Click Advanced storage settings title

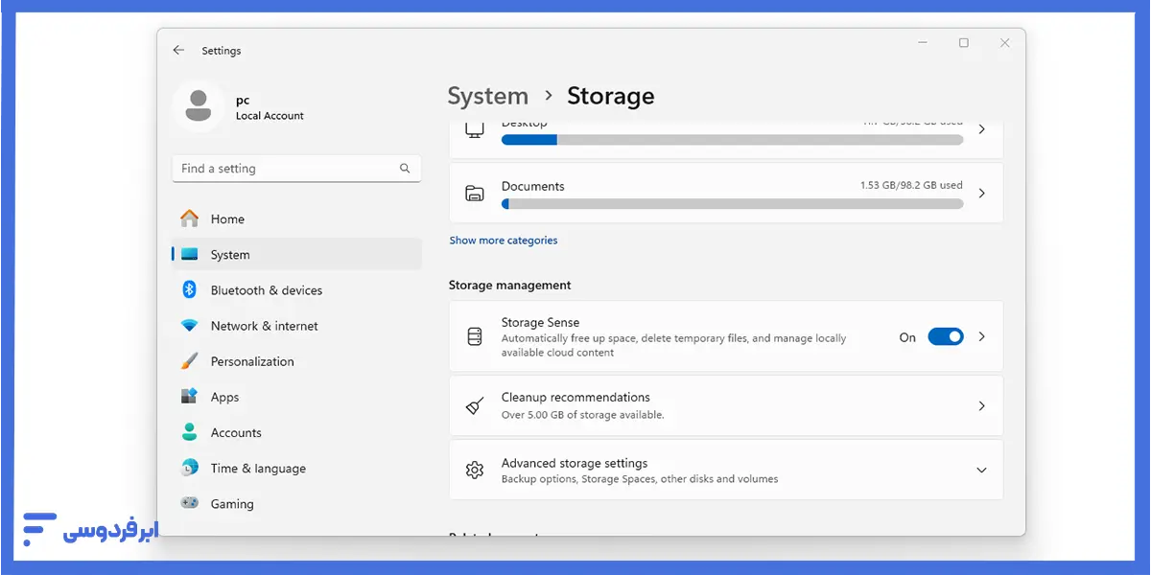click(x=575, y=463)
